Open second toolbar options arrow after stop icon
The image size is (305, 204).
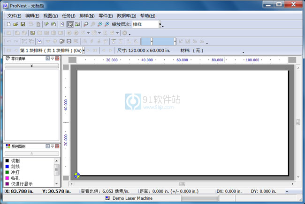coord(130,35)
